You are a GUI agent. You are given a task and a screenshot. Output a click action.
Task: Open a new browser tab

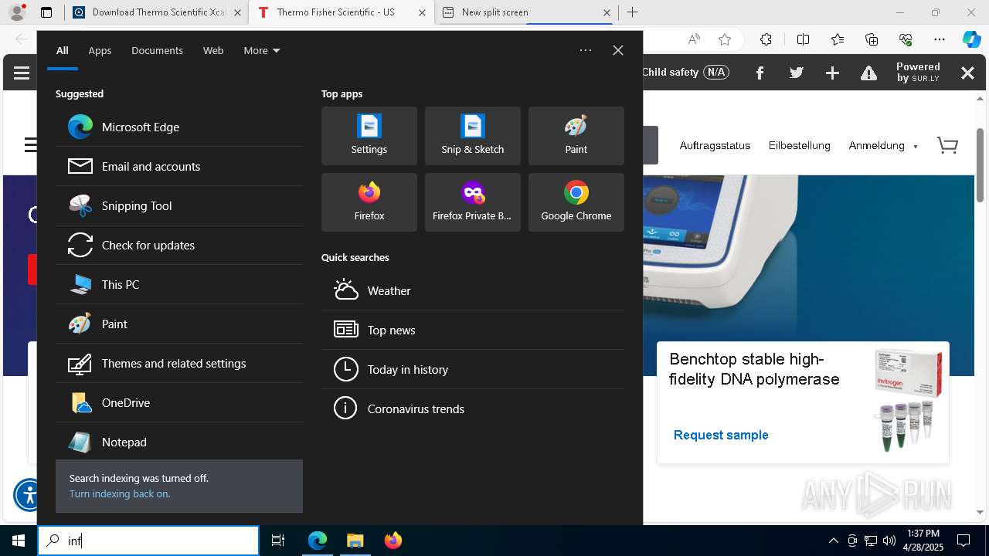633,12
